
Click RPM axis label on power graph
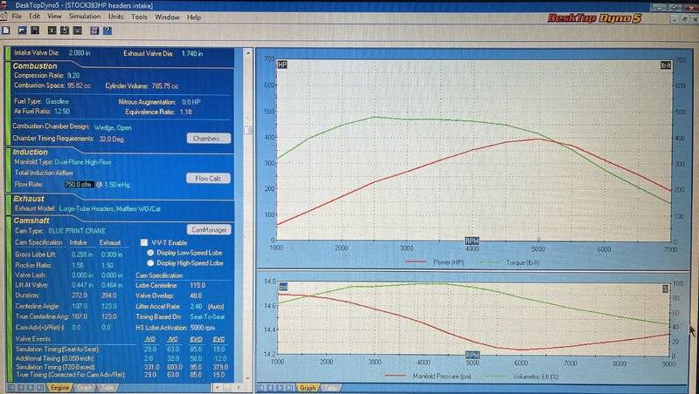pos(472,241)
